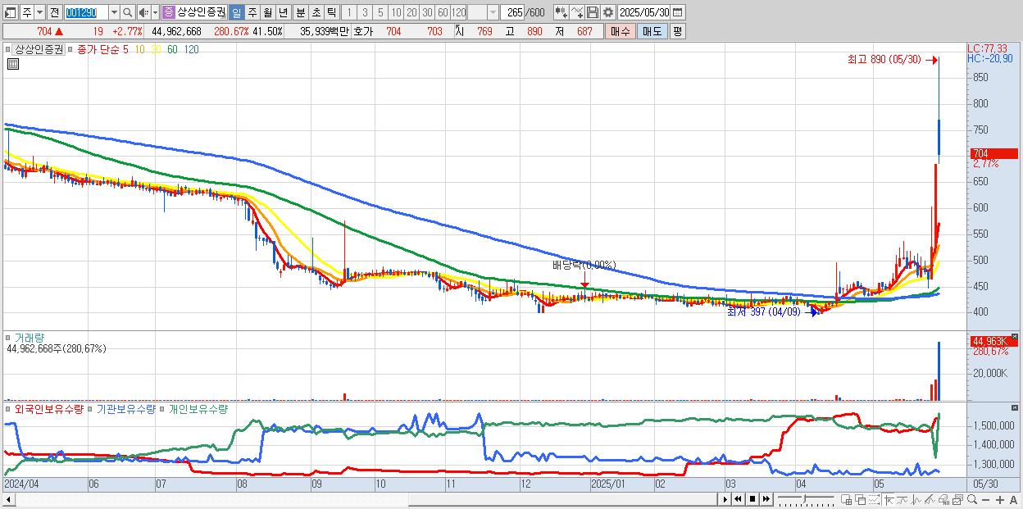Viewport: 1023px width, 509px height.
Task: Click the 거래량 volume panel label
Action: (30, 337)
